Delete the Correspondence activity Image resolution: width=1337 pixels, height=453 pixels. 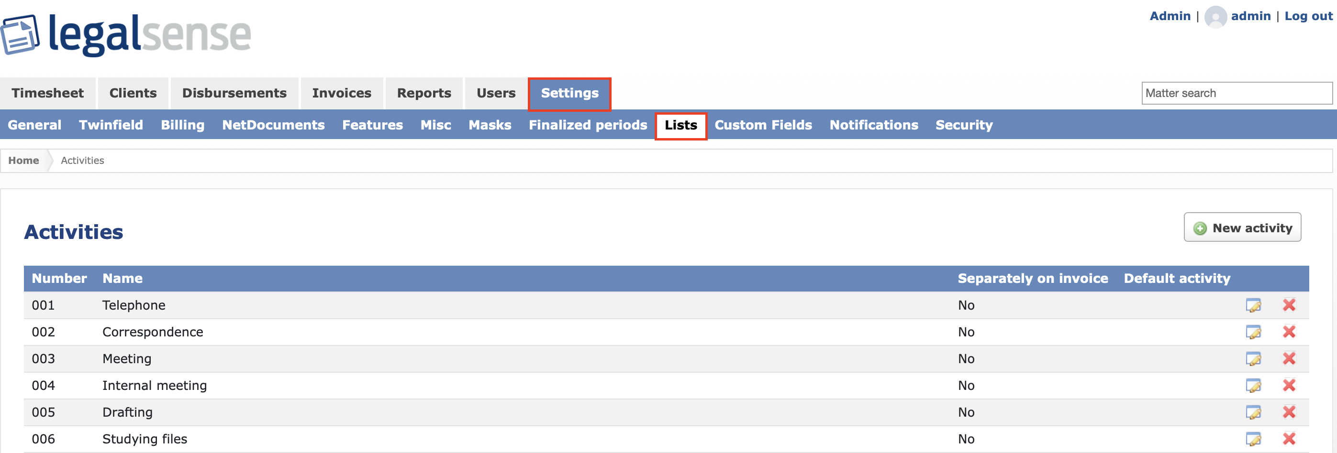[x=1289, y=332]
